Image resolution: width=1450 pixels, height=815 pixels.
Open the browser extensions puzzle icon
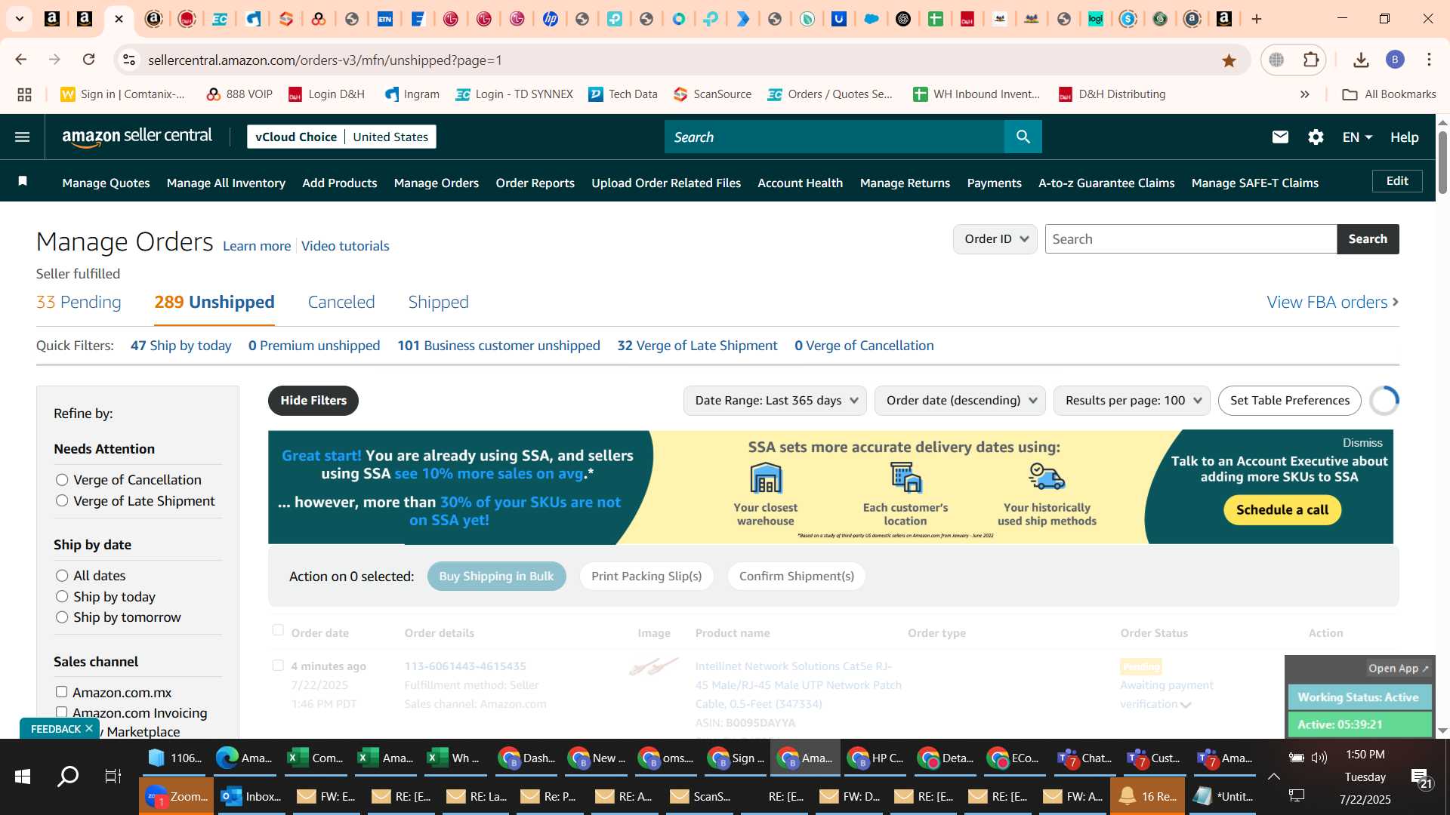(1311, 60)
